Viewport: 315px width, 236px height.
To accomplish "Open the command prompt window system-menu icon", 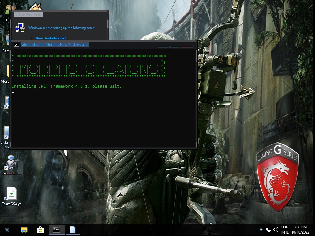I will point(17,45).
